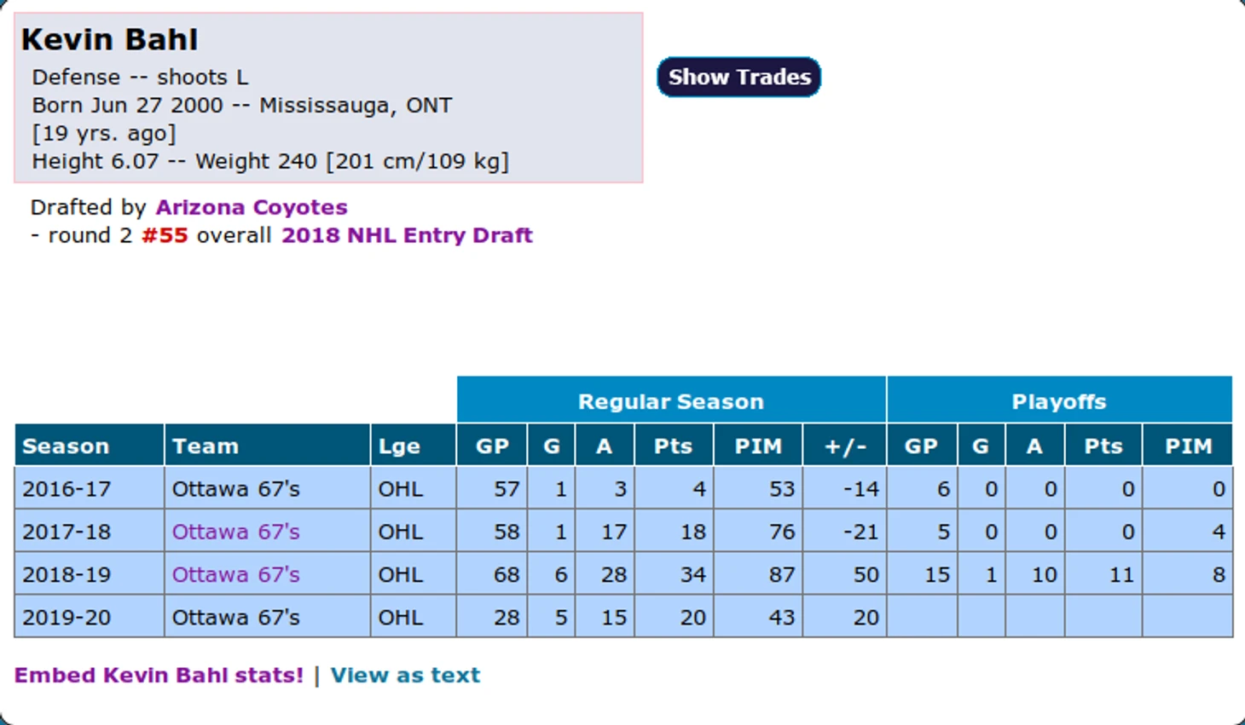Click the Pts column header
Screen dimensions: 1245x725
click(x=673, y=446)
